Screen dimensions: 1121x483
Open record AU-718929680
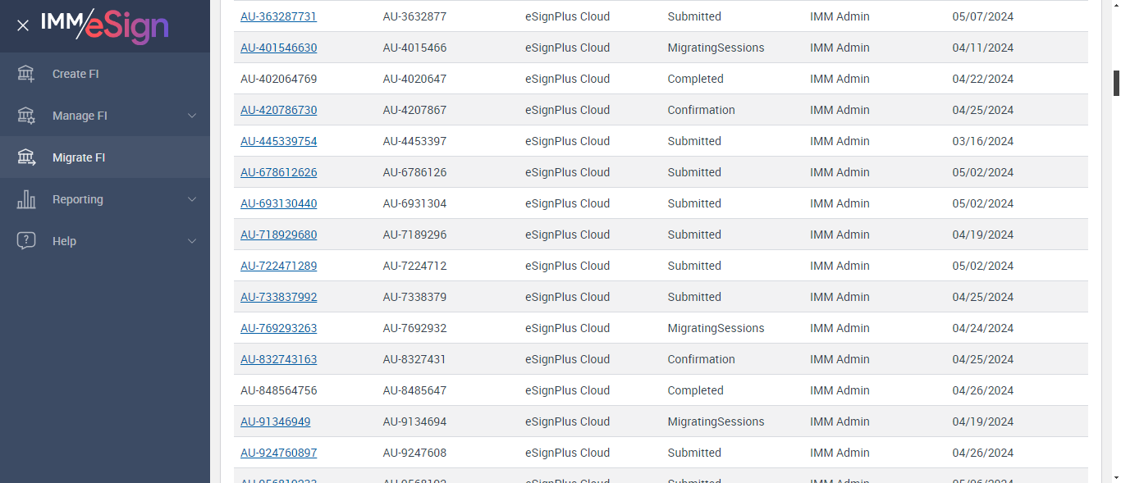tap(278, 235)
